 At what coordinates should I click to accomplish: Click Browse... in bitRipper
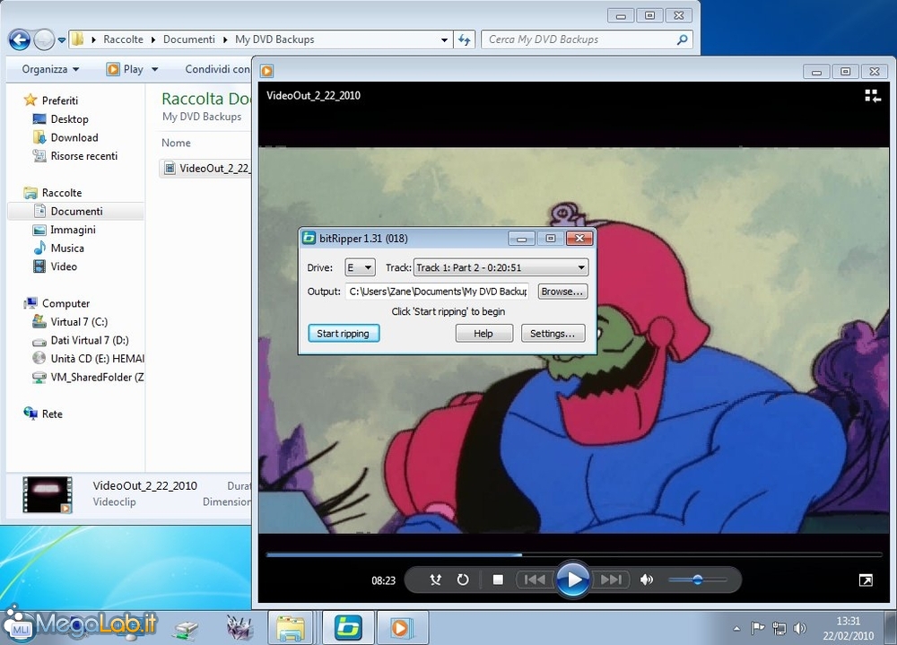click(x=562, y=292)
